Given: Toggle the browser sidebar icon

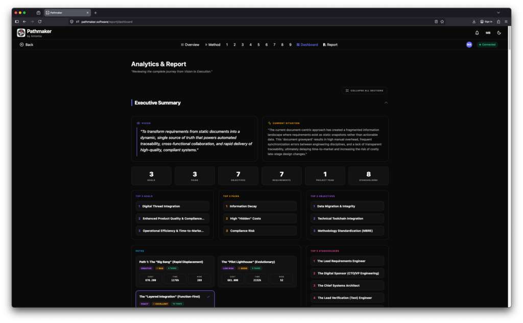Looking at the screenshot, I should click(x=17, y=21).
